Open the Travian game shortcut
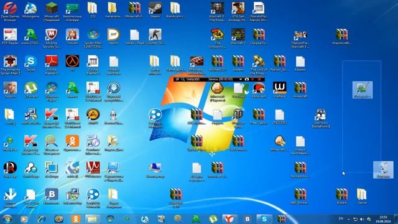The height and width of the screenshot is (224, 398). (72, 37)
